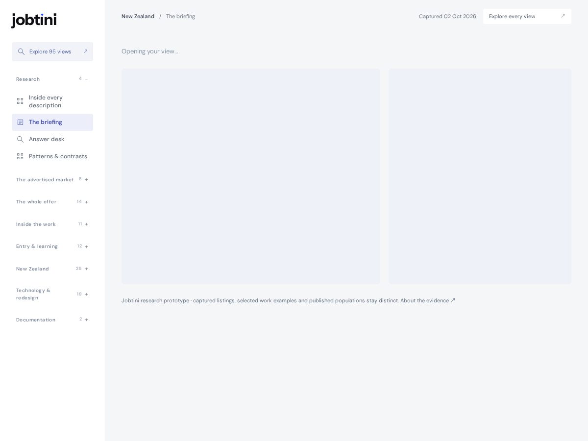Follow the About the evidence link
The height and width of the screenshot is (441, 588).
point(428,300)
